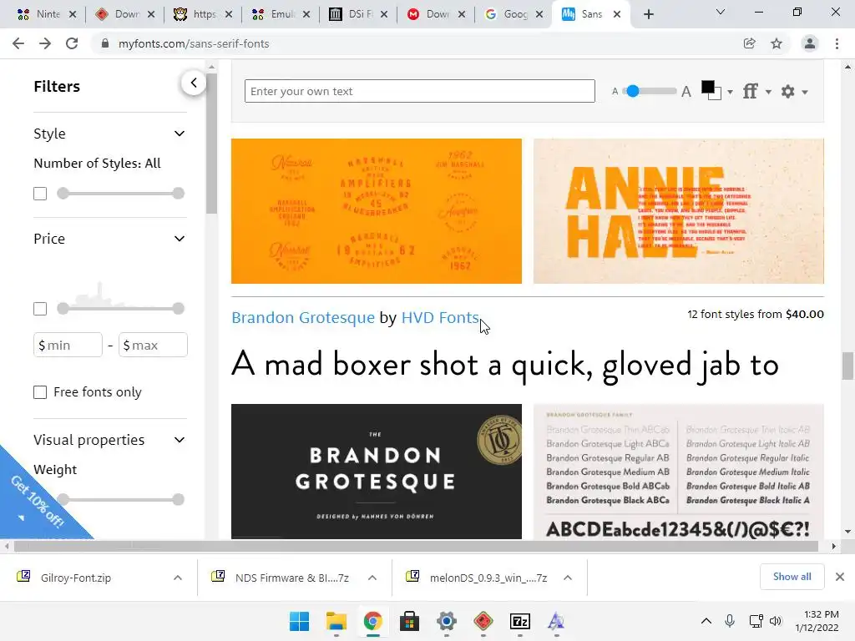
Task: Click the Enter your own text field
Action: [419, 91]
